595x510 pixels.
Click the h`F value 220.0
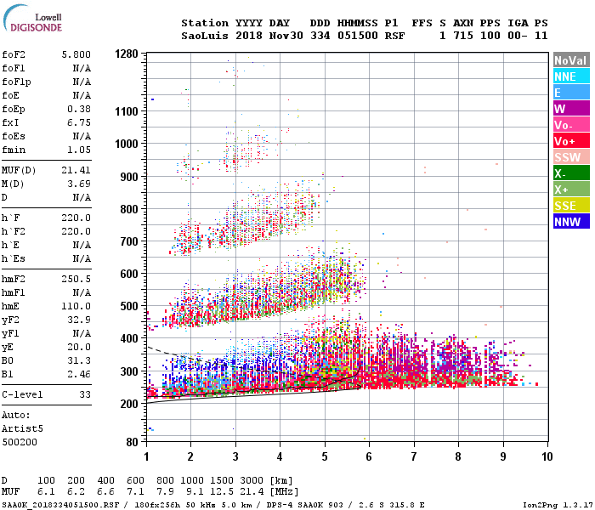tap(76, 218)
